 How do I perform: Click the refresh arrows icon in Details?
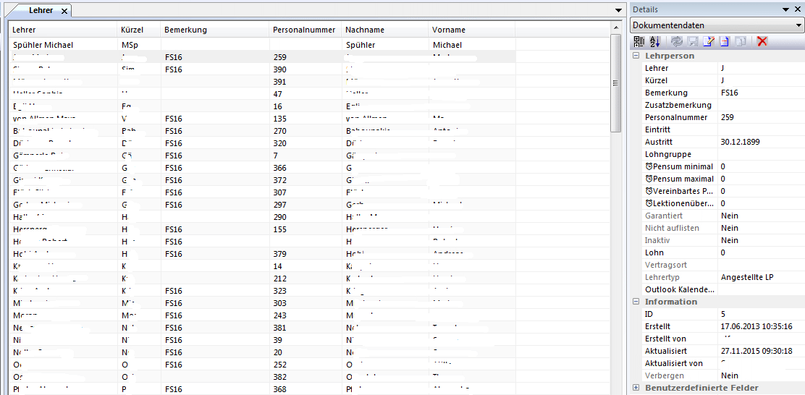[x=676, y=41]
